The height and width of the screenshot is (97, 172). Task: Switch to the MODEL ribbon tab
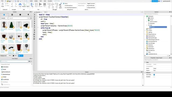click(36, 1)
